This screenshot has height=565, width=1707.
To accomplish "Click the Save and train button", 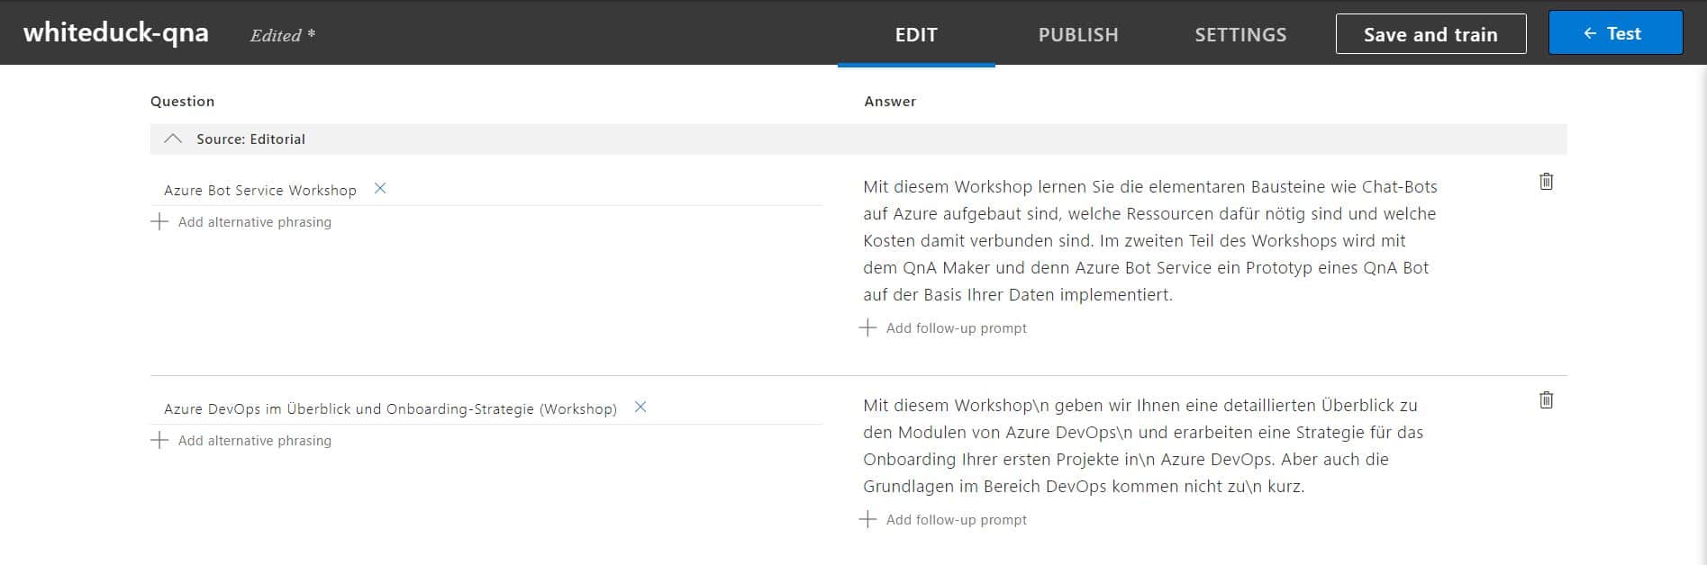I will [x=1430, y=34].
